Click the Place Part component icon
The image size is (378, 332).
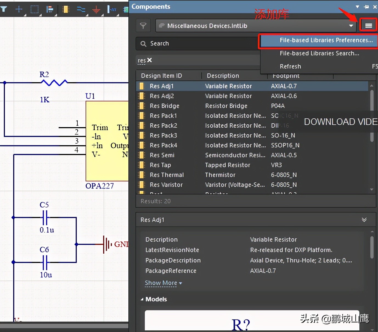tap(65, 9)
